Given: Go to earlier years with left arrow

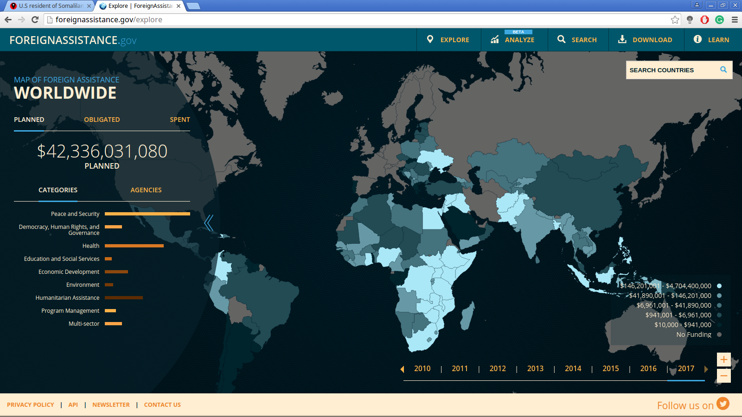Looking at the screenshot, I should 402,369.
